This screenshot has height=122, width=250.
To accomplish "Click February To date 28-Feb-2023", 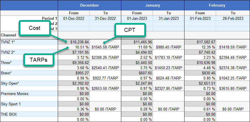I will 233,18.
